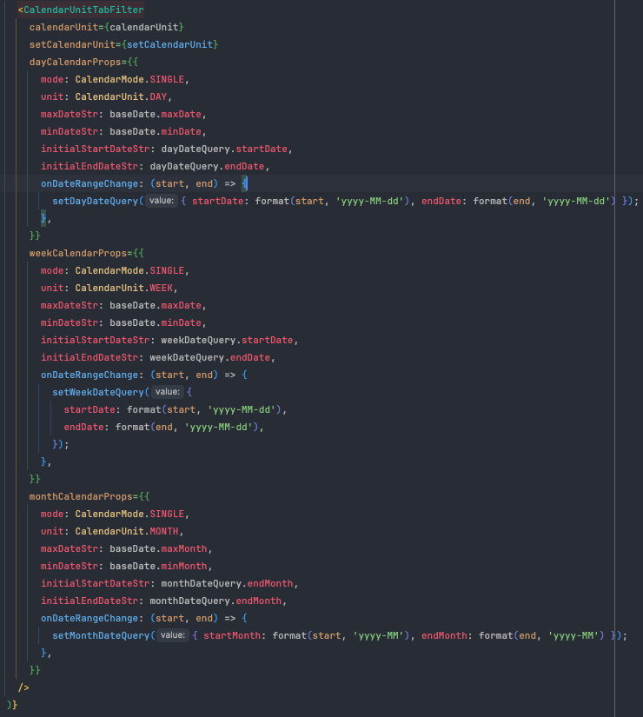Click baseDate.minMonth expression
The height and width of the screenshot is (717, 643).
pyautogui.click(x=158, y=566)
